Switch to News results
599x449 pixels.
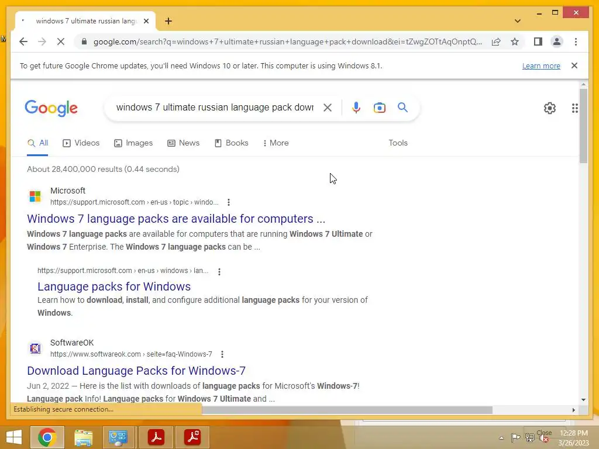point(183,143)
